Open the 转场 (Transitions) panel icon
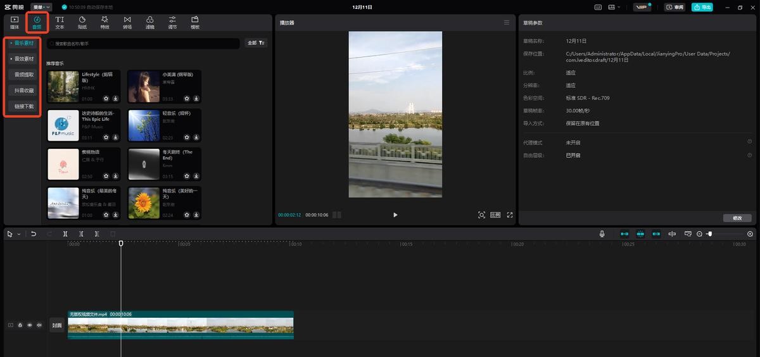Image resolution: width=760 pixels, height=357 pixels. [x=127, y=22]
